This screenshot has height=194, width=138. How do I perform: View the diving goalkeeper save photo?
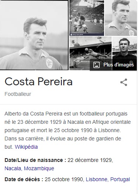(90, 53)
